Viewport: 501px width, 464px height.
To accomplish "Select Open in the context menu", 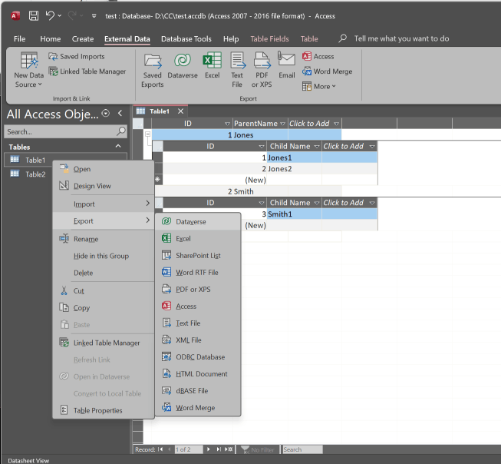I will point(104,169).
